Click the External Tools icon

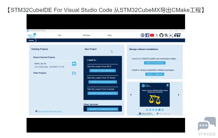click(158, 114)
